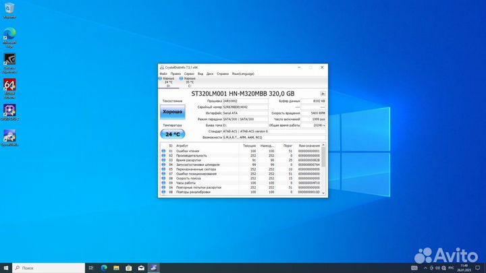Click the next-disk arrow beside the drive title
This screenshot has width=486, height=273.
point(323,93)
